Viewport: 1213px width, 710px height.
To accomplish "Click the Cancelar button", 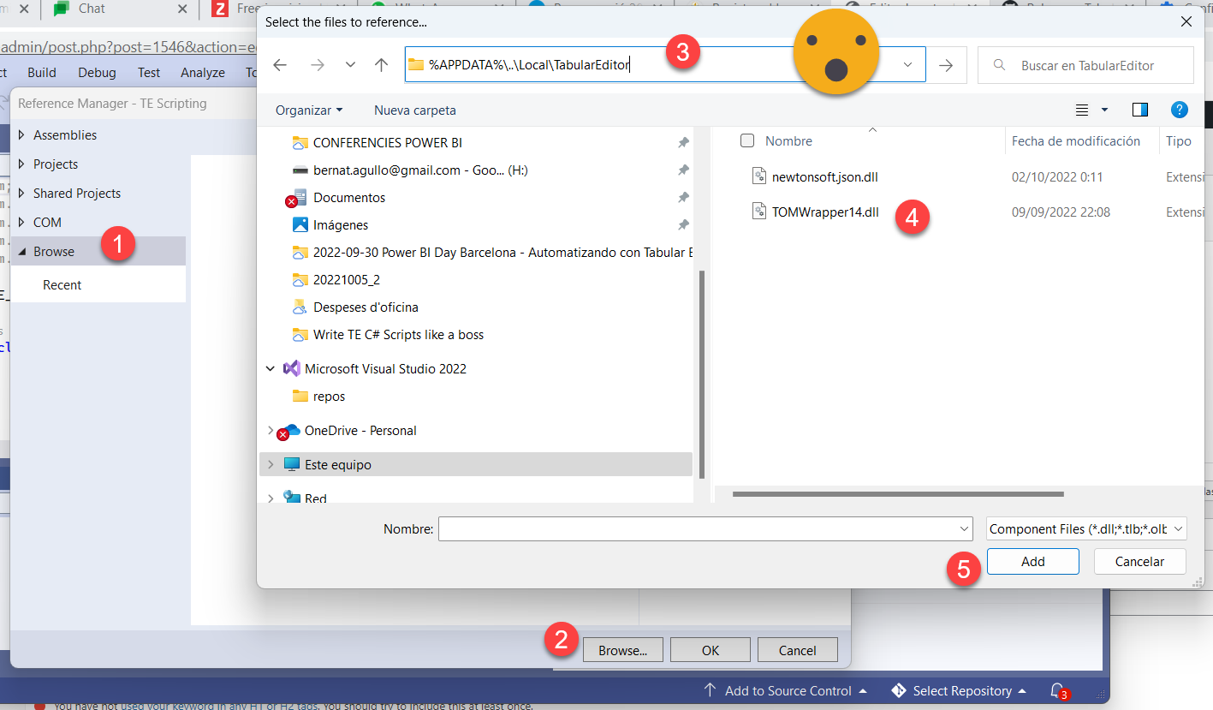I will coord(1139,562).
